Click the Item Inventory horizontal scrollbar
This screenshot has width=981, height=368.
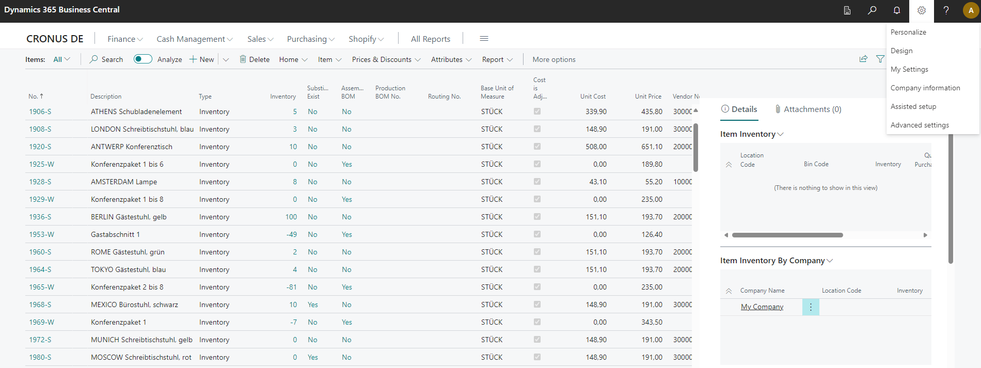[787, 235]
